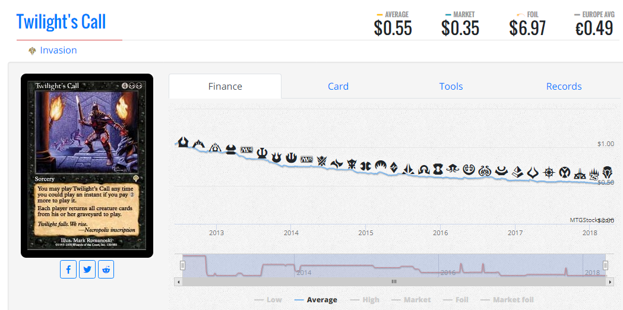Click the navigator scroll right arrow
Screen dimensions: 623x310
610,281
